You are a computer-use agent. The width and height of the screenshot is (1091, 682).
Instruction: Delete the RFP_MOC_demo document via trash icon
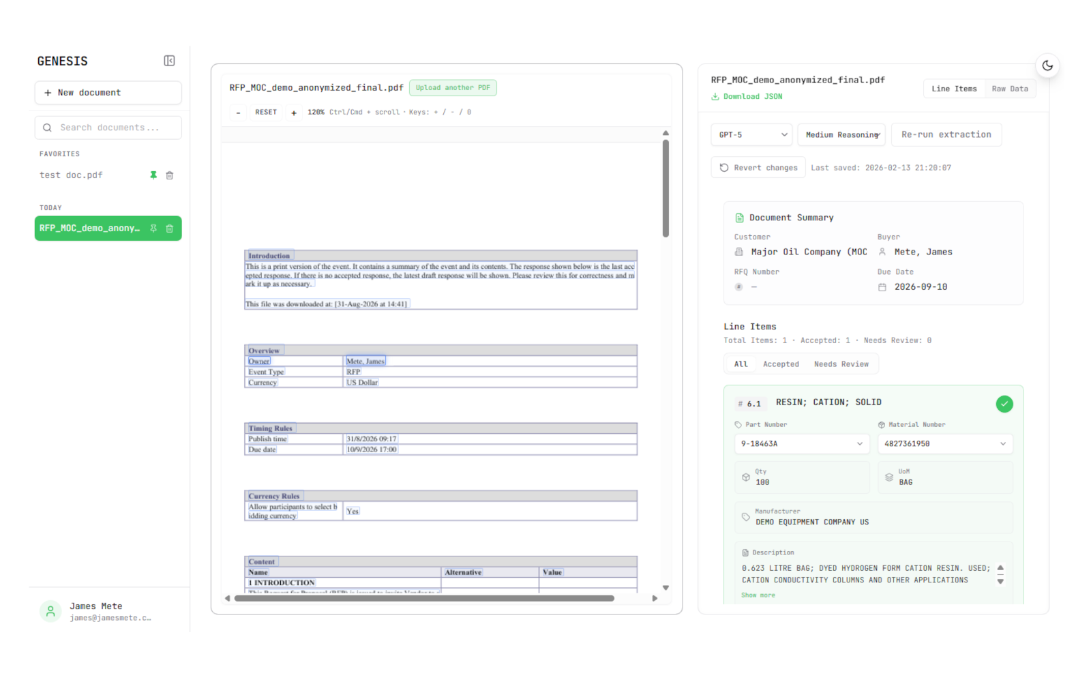(169, 228)
